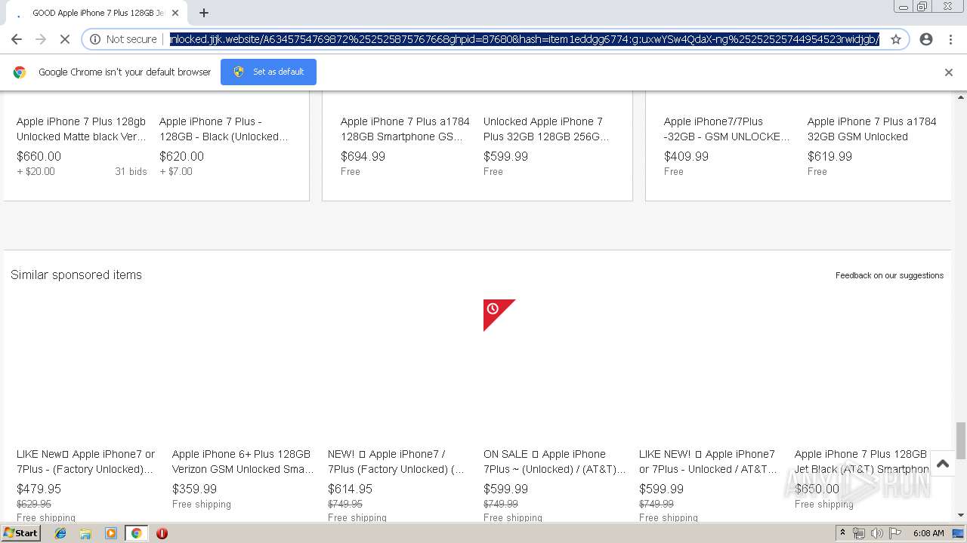The image size is (967, 543).
Task: Open Windows Media Player from taskbar
Action: 111,533
